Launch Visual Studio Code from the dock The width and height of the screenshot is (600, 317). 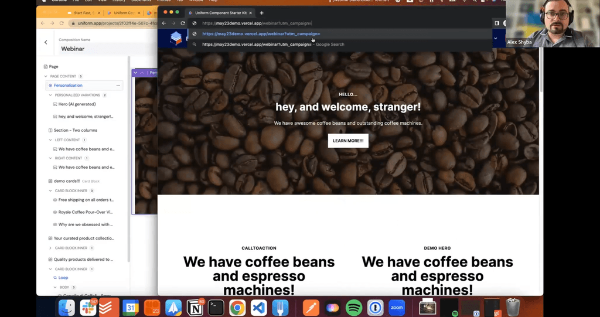click(x=258, y=308)
